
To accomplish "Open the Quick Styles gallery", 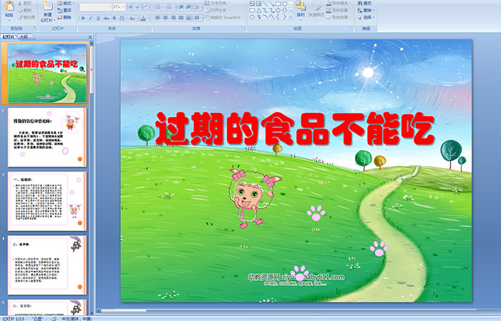I will pos(316,9).
